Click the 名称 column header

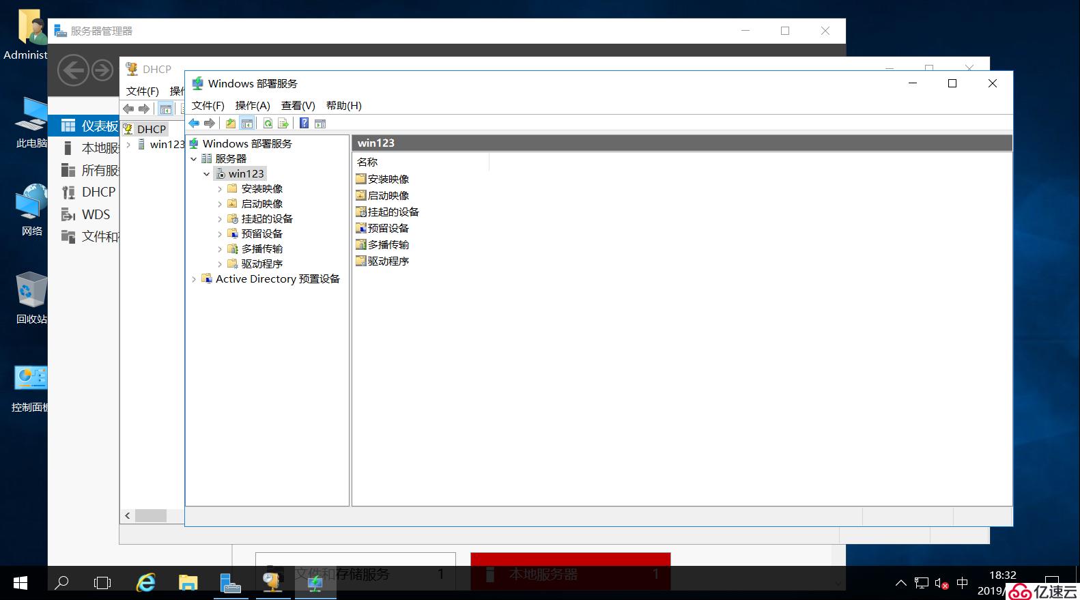[x=421, y=162]
